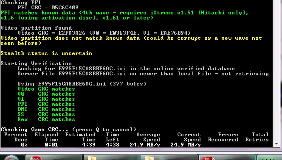This screenshot has height=160, width=282.
Task: Open the folder taskbar button beside Chrome
Action: pyautogui.click(x=112, y=157)
